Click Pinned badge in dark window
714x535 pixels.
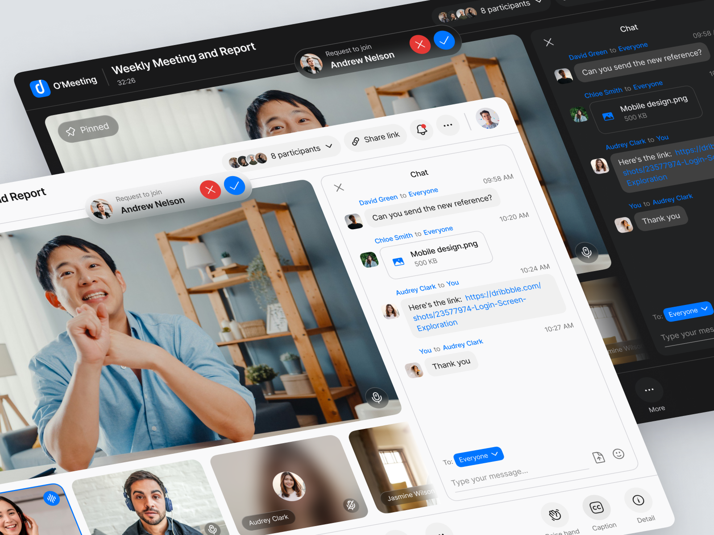click(x=88, y=130)
